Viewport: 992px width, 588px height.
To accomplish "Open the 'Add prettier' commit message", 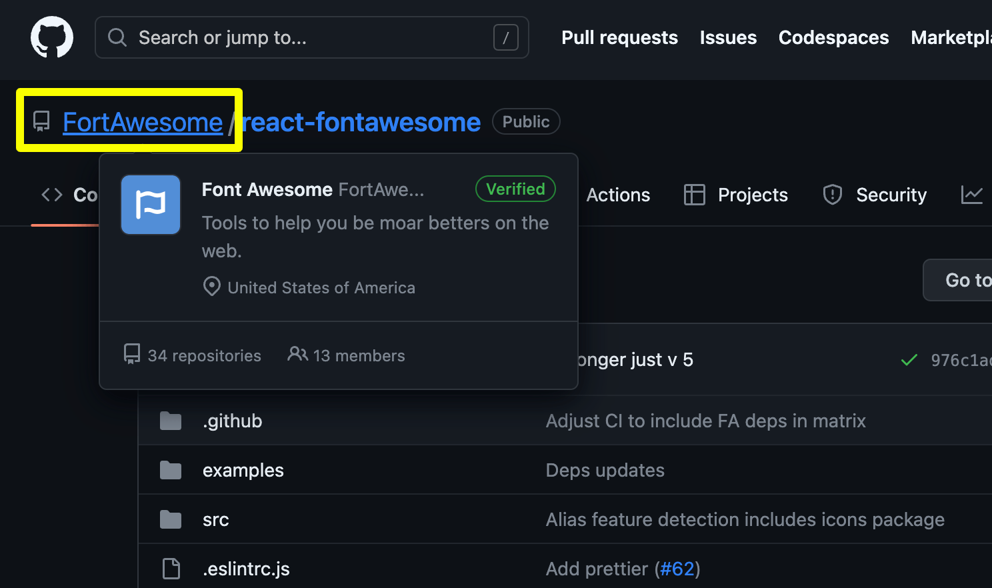I will point(597,569).
